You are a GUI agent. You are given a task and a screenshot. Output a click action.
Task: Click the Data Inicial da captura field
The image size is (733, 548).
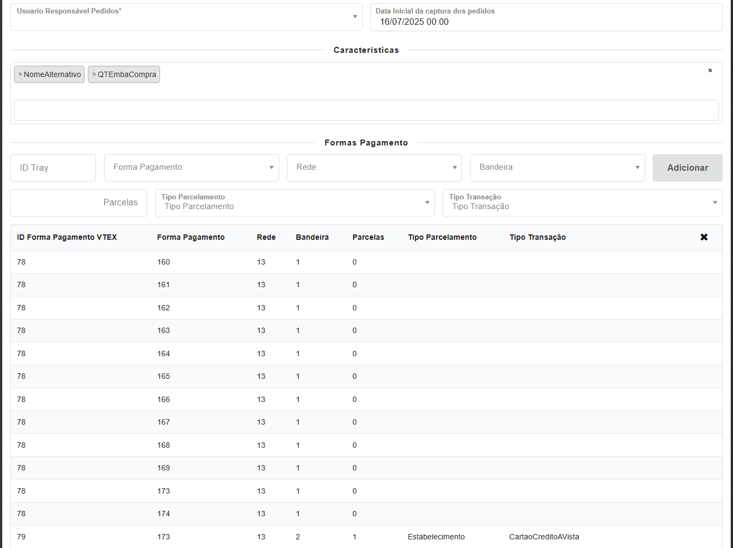pyautogui.click(x=545, y=22)
